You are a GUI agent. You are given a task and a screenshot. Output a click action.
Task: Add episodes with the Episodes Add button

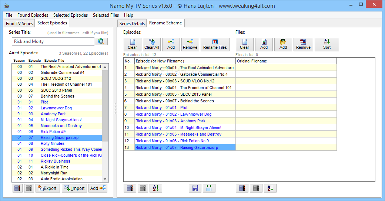click(x=171, y=44)
